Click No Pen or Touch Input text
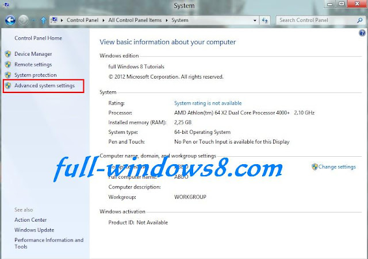368x259 pixels. (232, 142)
